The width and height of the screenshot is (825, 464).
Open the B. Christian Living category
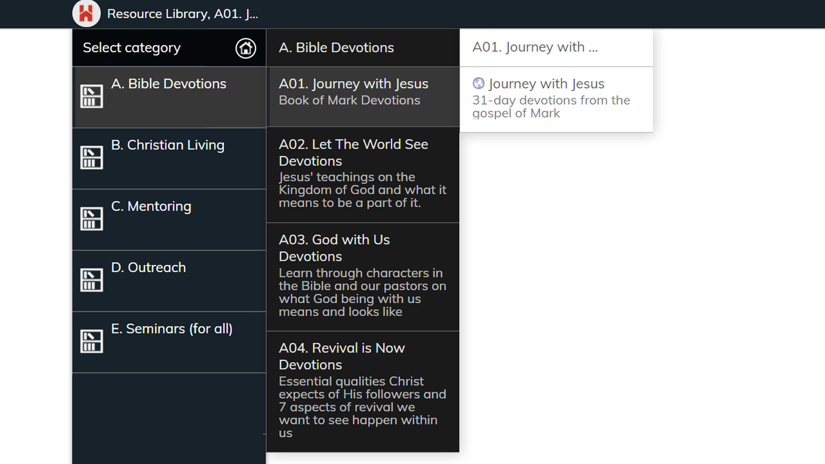pyautogui.click(x=169, y=159)
